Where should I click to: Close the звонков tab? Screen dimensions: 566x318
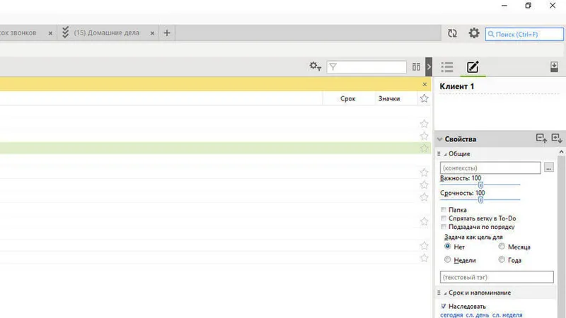[x=50, y=33]
